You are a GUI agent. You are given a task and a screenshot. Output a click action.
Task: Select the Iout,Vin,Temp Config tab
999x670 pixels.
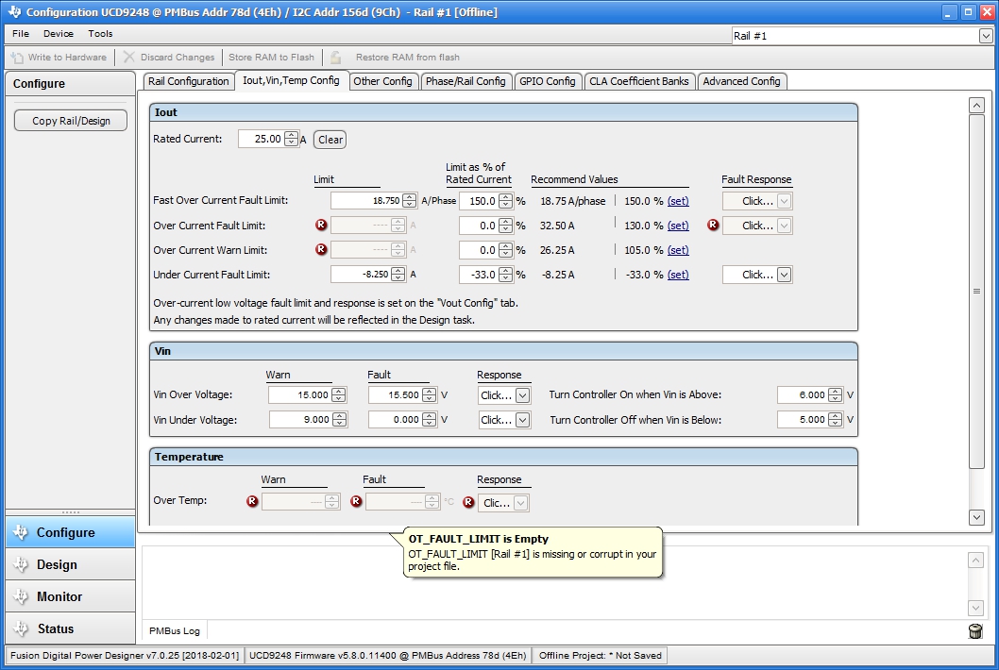pos(291,81)
